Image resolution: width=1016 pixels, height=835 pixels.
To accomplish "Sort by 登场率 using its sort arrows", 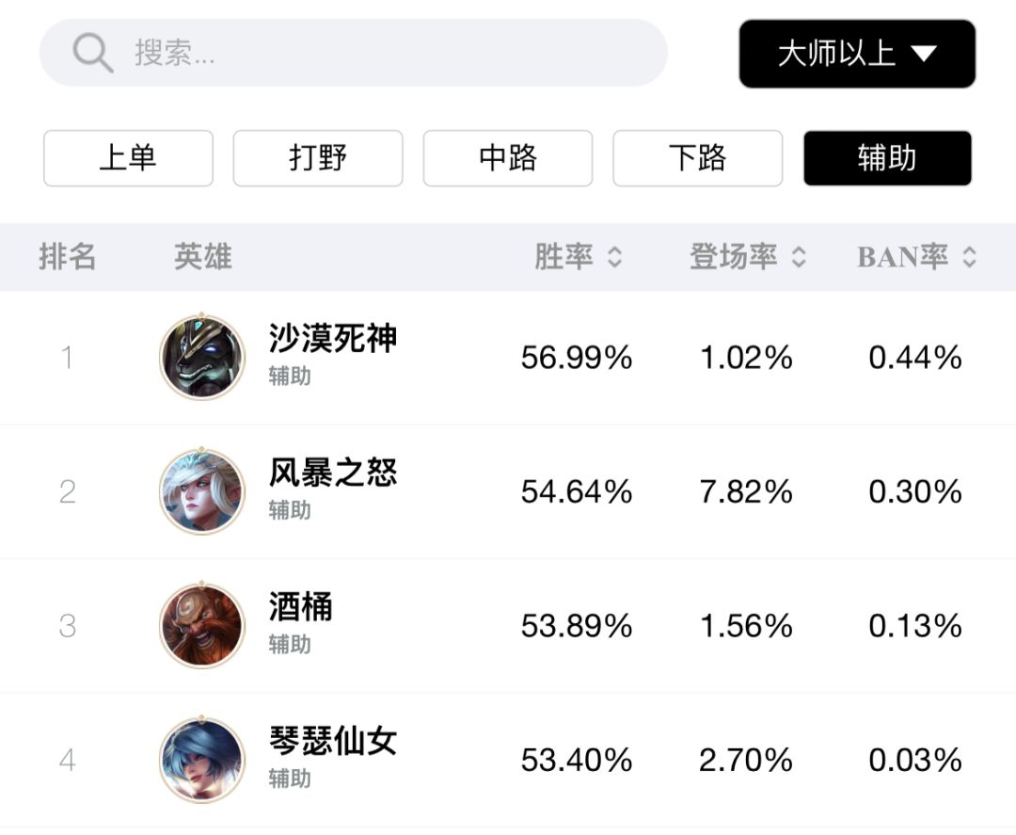I will coord(799,257).
